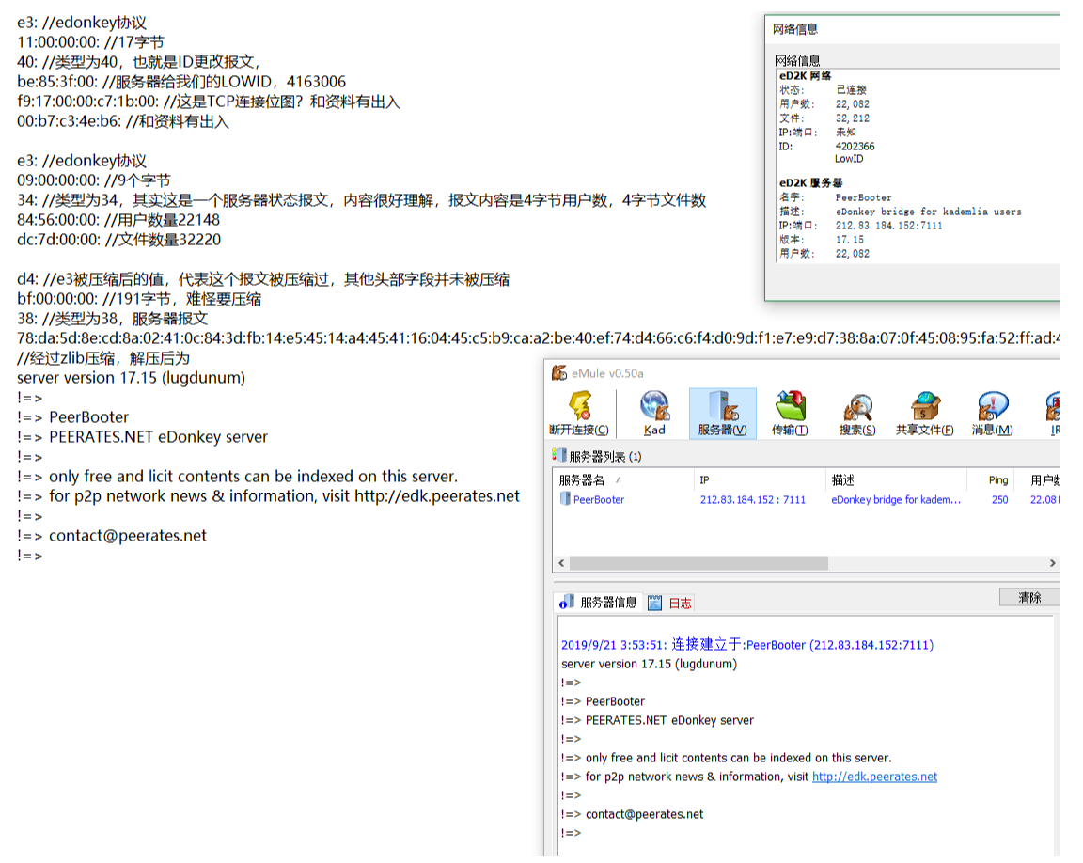
Task: Click the '//经过zlib压缩，解压后为' line
Action: [x=102, y=359]
